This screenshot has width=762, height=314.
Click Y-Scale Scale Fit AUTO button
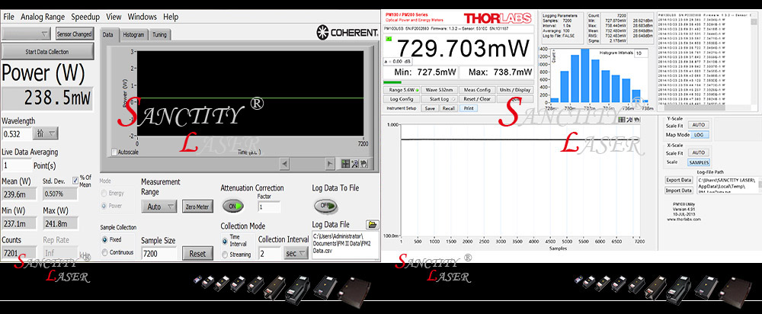tap(698, 125)
